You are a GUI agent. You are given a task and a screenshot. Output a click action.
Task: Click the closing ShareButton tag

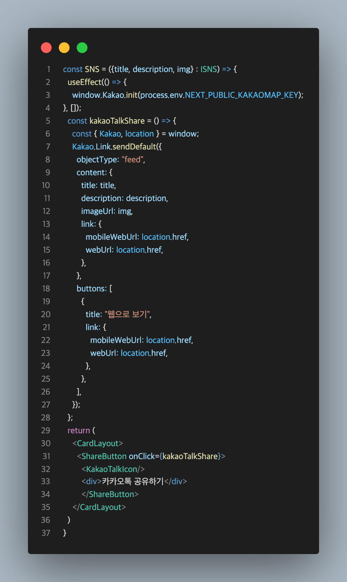click(x=110, y=494)
